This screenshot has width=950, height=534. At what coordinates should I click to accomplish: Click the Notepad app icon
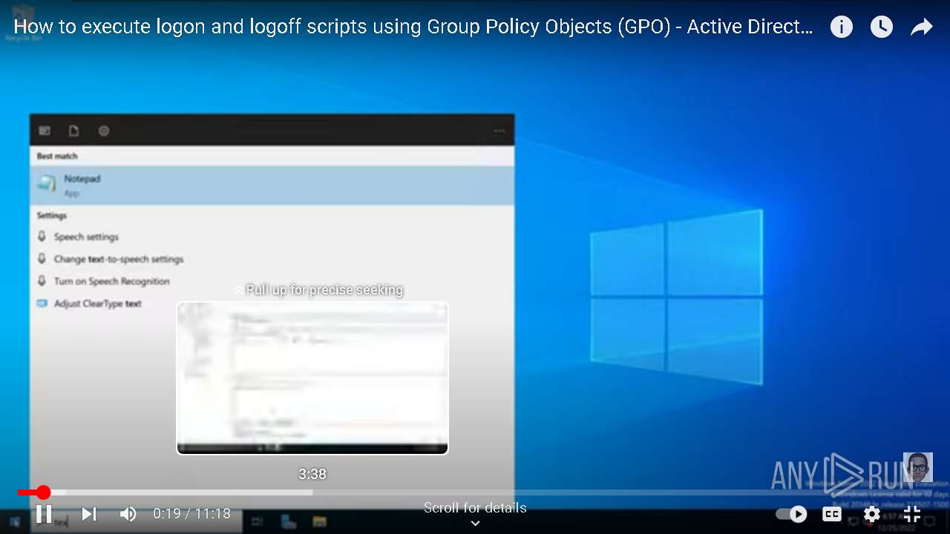coord(46,184)
